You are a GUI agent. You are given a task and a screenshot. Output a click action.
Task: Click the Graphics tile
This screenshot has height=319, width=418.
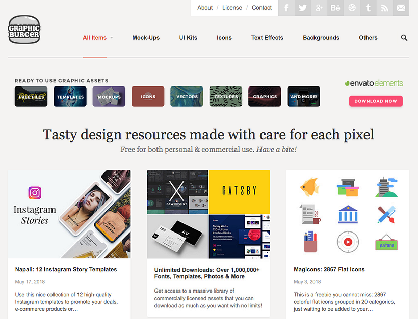[x=265, y=96]
